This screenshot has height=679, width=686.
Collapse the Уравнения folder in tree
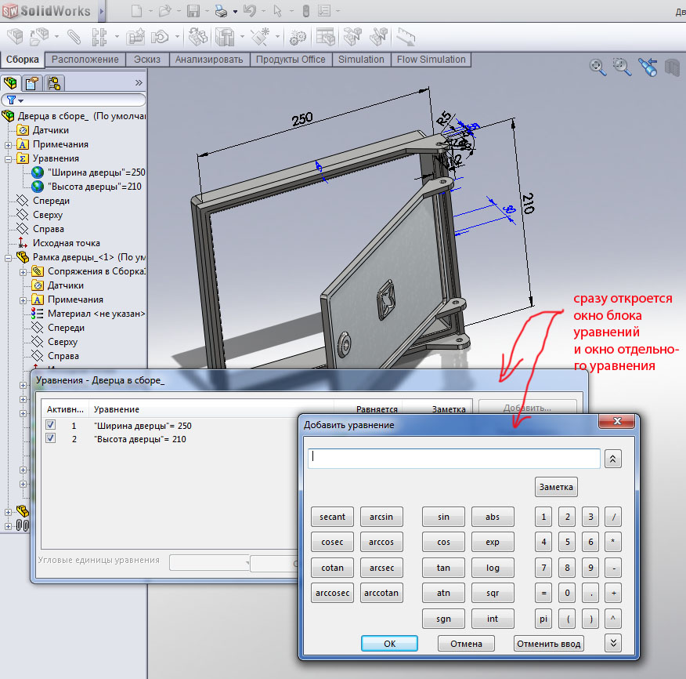click(x=8, y=158)
